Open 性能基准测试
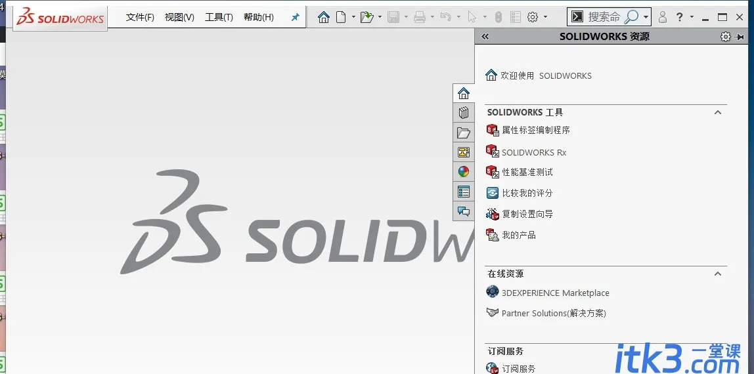 coord(527,173)
